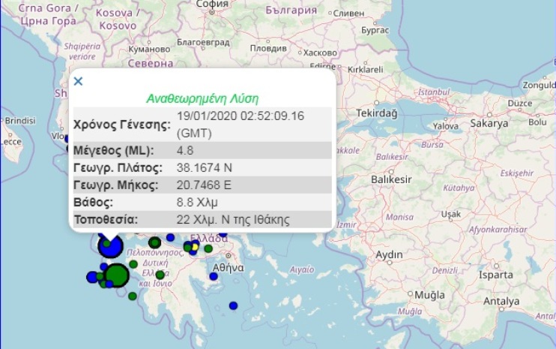556x349 pixels.
Task: Select the blue marker near Vlorë on Albanian coast
Action: 65,139
